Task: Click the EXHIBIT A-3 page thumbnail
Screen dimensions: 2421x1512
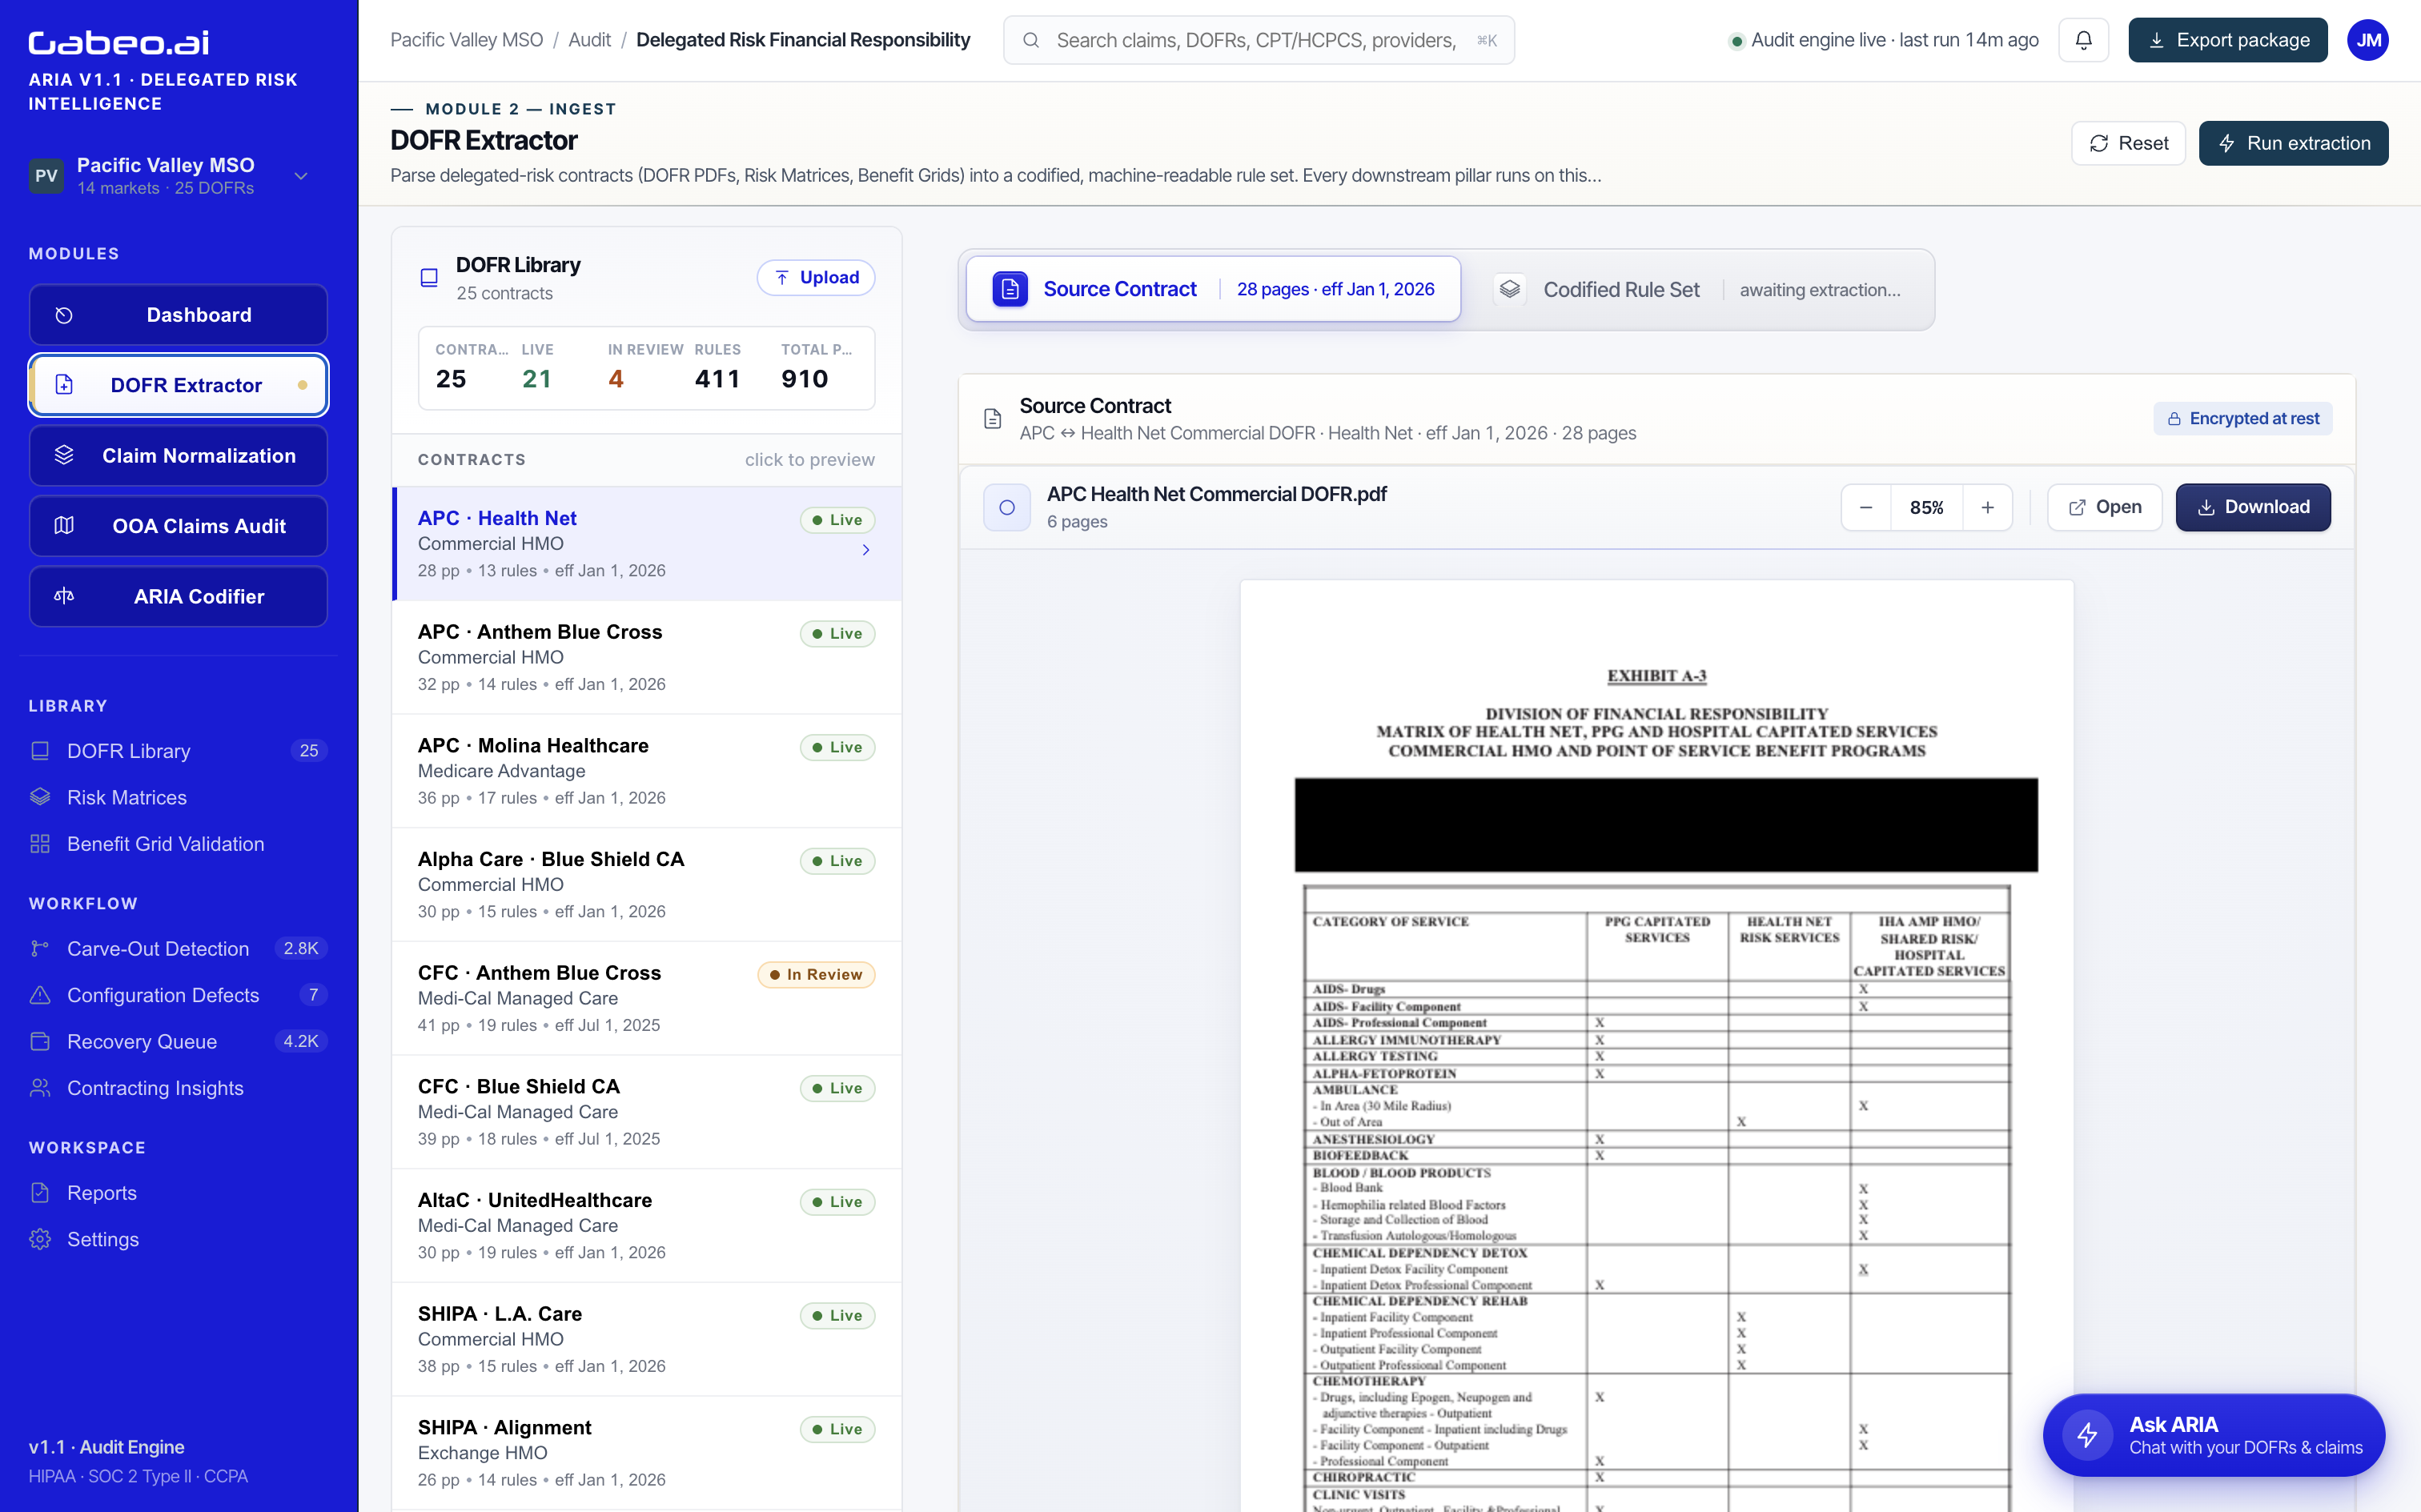Action: pyautogui.click(x=1656, y=1045)
